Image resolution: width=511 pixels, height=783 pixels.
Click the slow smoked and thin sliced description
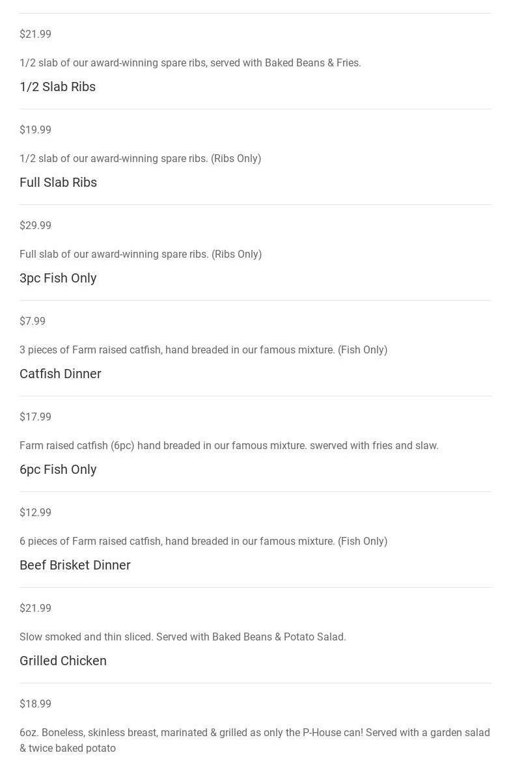pos(183,637)
